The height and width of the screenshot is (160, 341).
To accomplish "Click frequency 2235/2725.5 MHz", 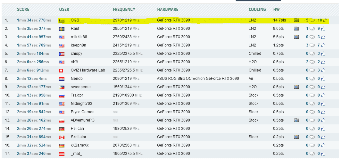I will click(128, 70).
